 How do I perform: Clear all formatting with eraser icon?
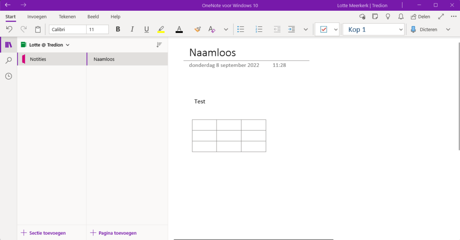(212, 29)
